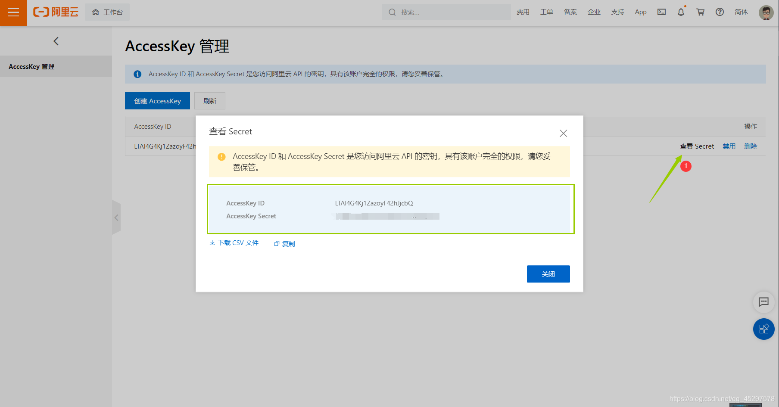This screenshot has width=779, height=407.
Task: Click 查看 Secret in the table row
Action: click(x=697, y=146)
